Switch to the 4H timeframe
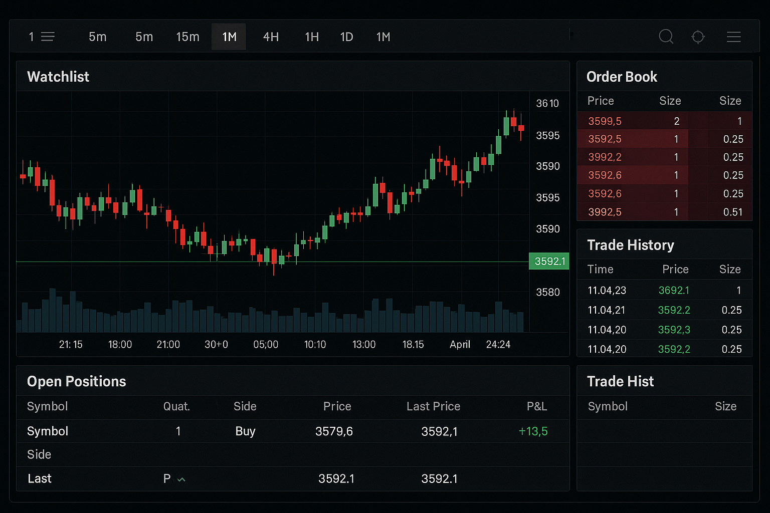 (x=271, y=36)
